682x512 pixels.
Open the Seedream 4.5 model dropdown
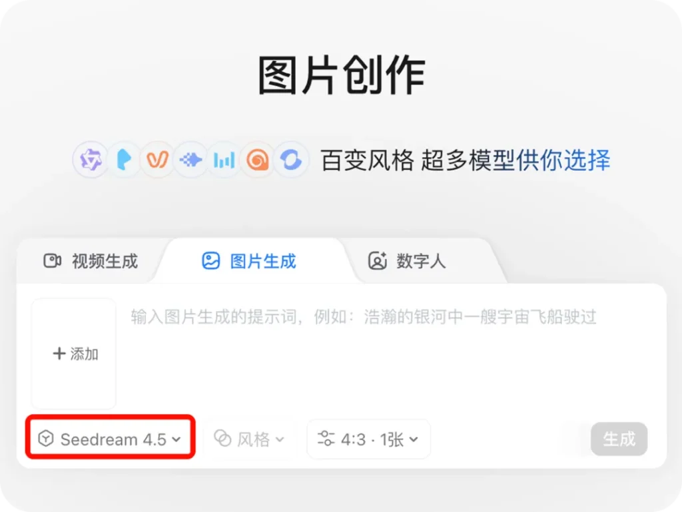[110, 439]
